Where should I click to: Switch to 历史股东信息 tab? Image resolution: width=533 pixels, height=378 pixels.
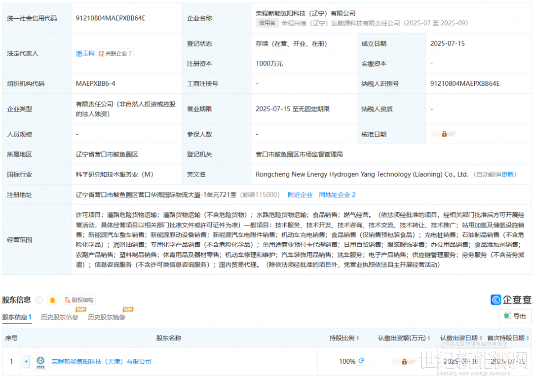coord(59,317)
